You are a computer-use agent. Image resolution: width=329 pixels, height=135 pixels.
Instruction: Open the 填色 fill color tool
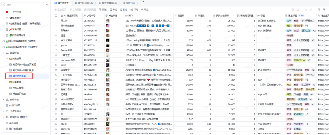coord(145,10)
